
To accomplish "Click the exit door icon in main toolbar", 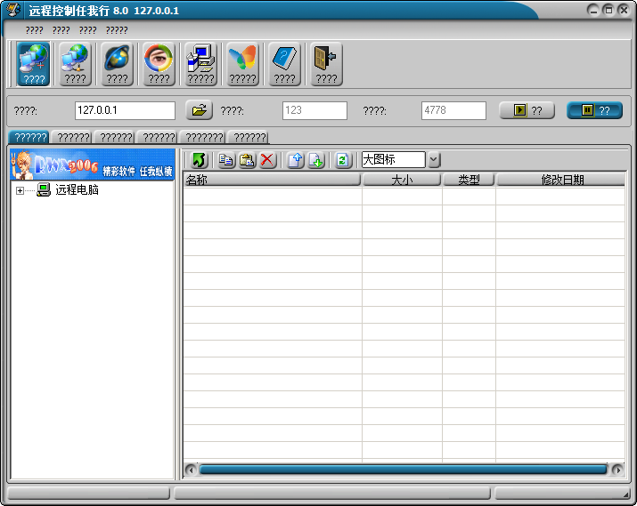I will coord(326,63).
